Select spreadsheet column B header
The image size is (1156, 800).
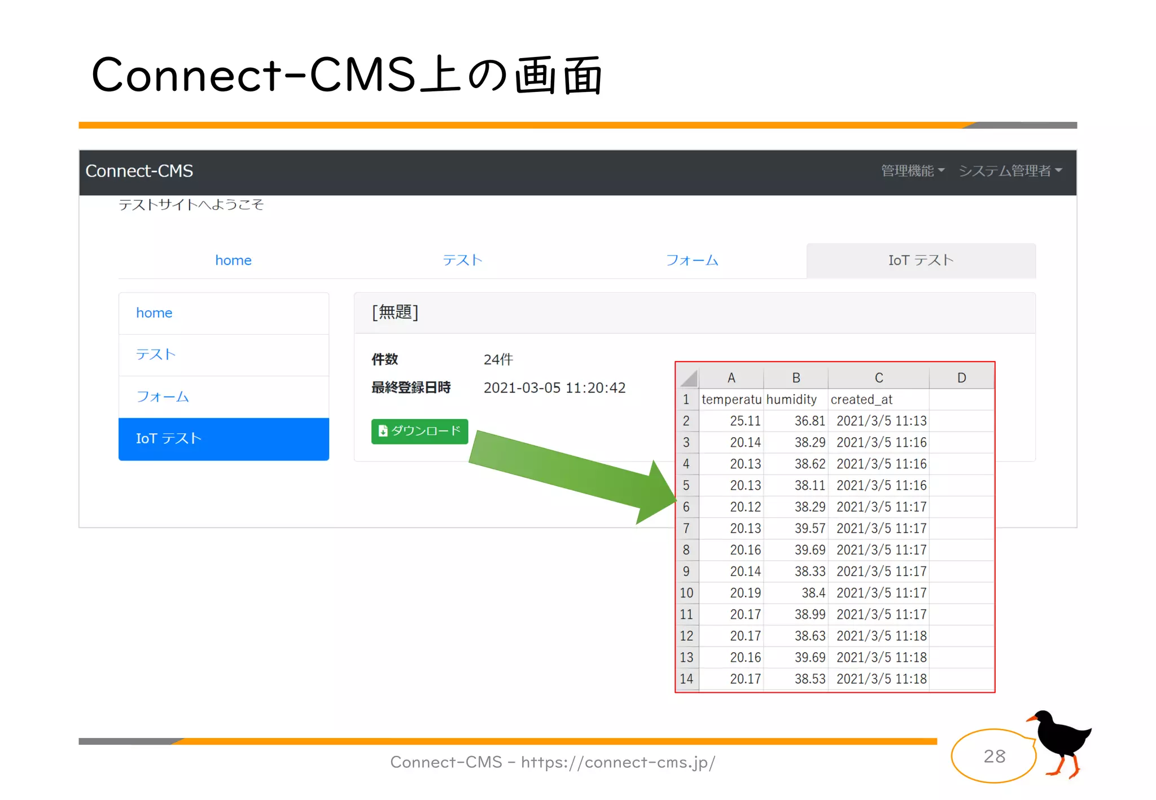[x=796, y=377]
